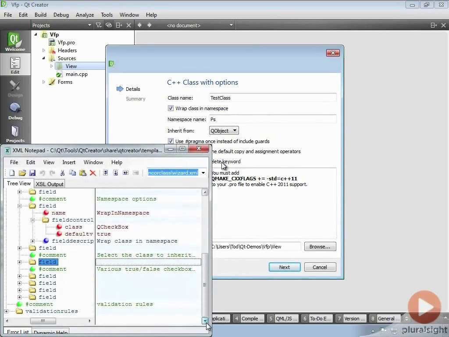Open the <no document> dropdown
The image size is (449, 337).
pyautogui.click(x=200, y=25)
